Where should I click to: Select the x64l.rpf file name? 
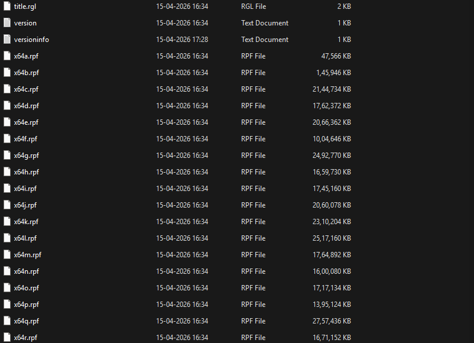(25, 238)
